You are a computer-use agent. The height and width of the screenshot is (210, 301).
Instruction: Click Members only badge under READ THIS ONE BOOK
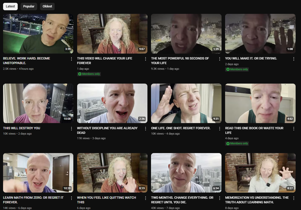pyautogui.click(x=237, y=143)
